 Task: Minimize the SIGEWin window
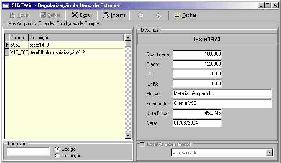coord(261,5)
